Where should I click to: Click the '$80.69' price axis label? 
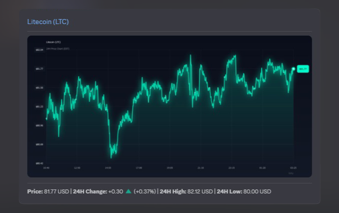tap(39, 144)
